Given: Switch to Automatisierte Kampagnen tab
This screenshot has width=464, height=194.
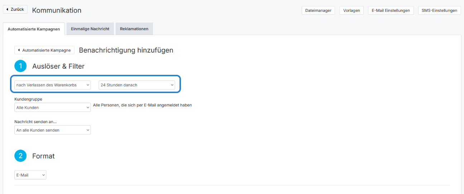Looking at the screenshot, I should coord(34,29).
